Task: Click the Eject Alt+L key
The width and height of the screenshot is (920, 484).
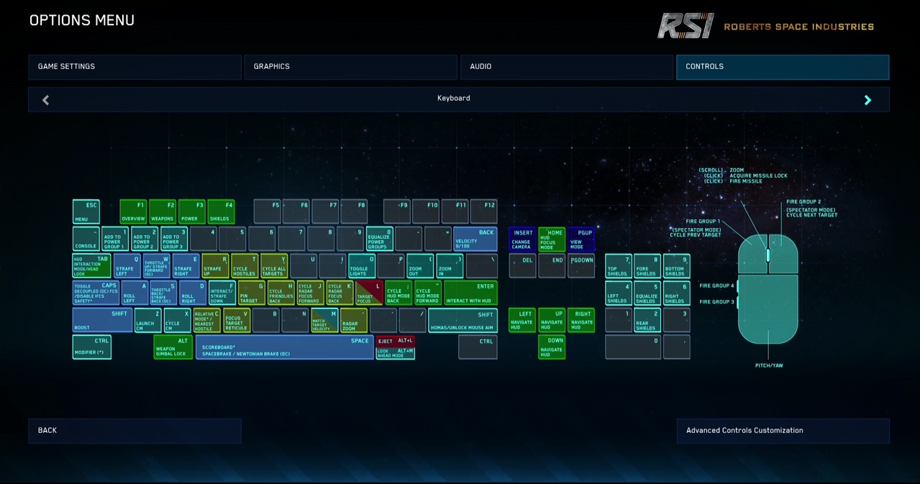Action: click(x=395, y=341)
